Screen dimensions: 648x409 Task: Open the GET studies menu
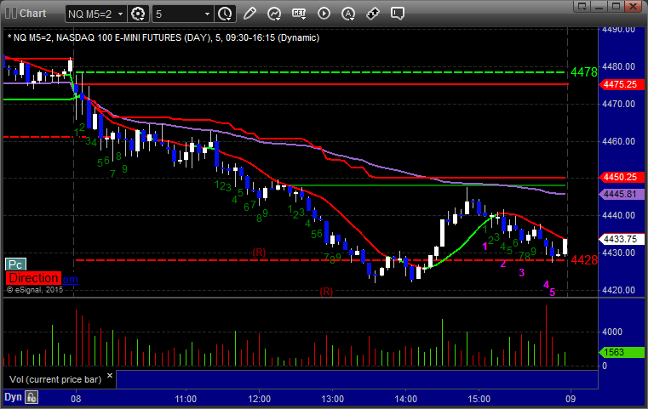pos(299,14)
